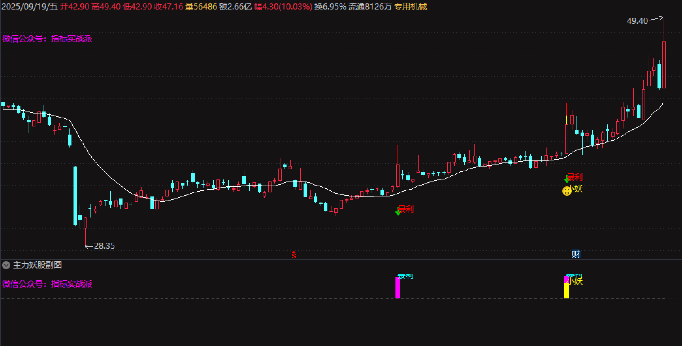Select the tall cyan gap-down candlestick
Viewport: 682px width, 346px height.
pyautogui.click(x=75, y=195)
